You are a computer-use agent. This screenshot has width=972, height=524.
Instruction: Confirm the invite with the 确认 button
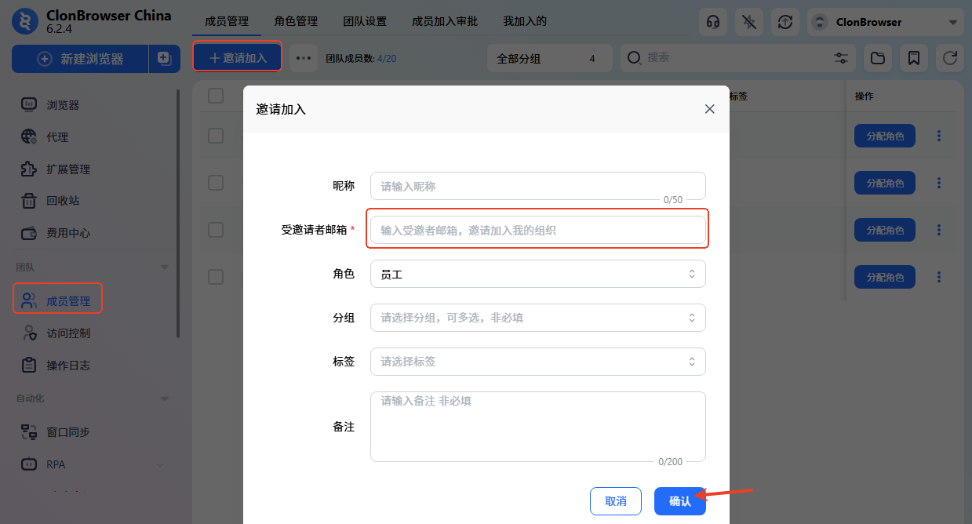pos(679,500)
